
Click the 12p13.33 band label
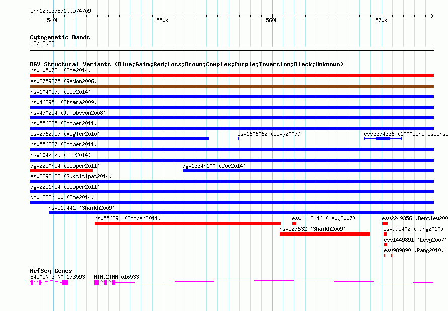coord(42,43)
